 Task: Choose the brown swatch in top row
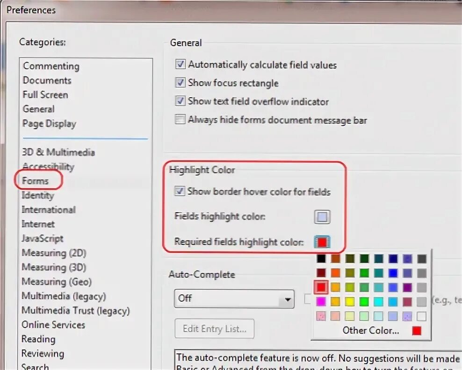click(x=335, y=258)
